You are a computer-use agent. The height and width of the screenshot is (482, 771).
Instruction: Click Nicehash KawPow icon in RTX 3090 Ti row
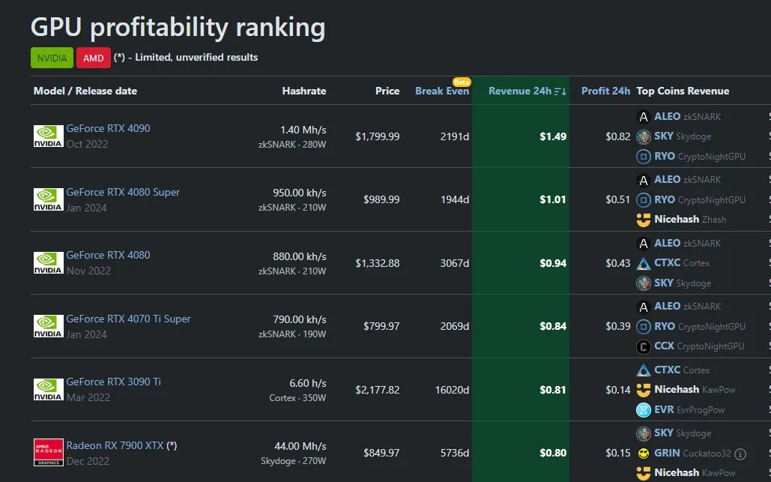point(643,390)
